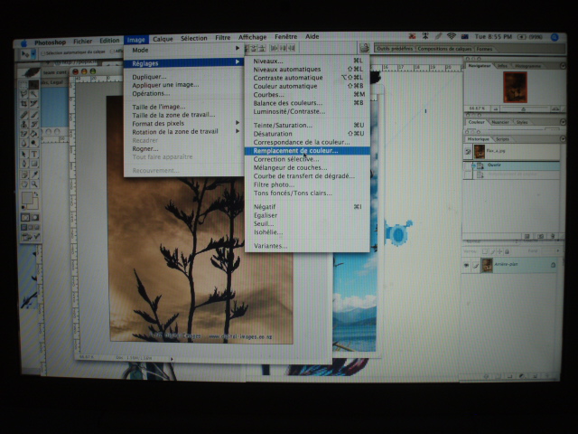
Task: Switch to the Scripts tab
Action: pos(502,139)
